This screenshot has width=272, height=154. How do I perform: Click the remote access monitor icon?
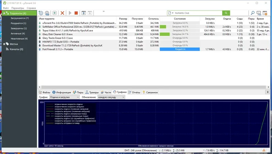(259, 13)
